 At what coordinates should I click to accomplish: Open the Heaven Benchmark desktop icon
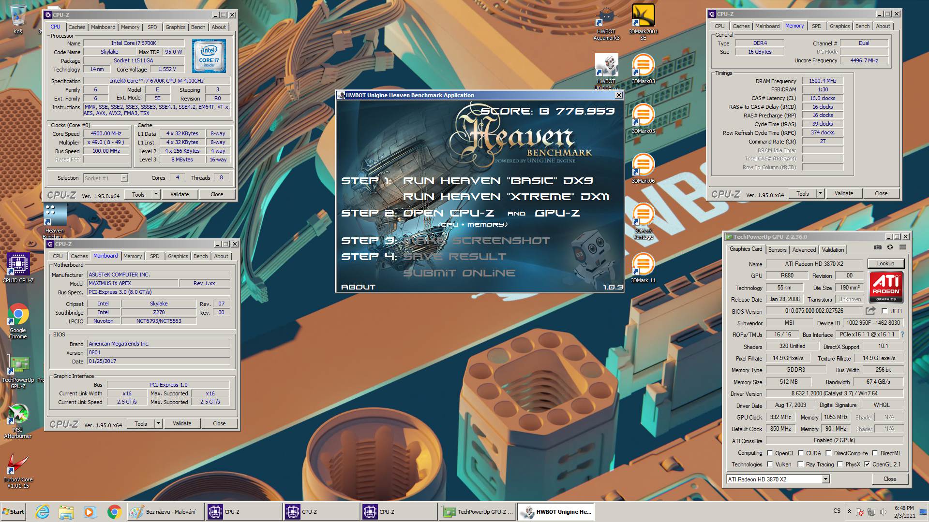tap(55, 221)
